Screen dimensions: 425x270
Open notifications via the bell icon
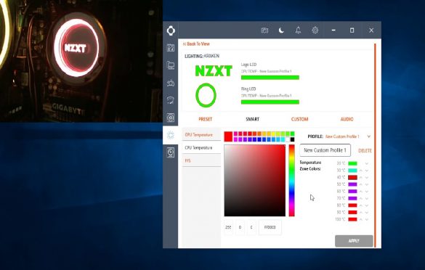(x=298, y=30)
